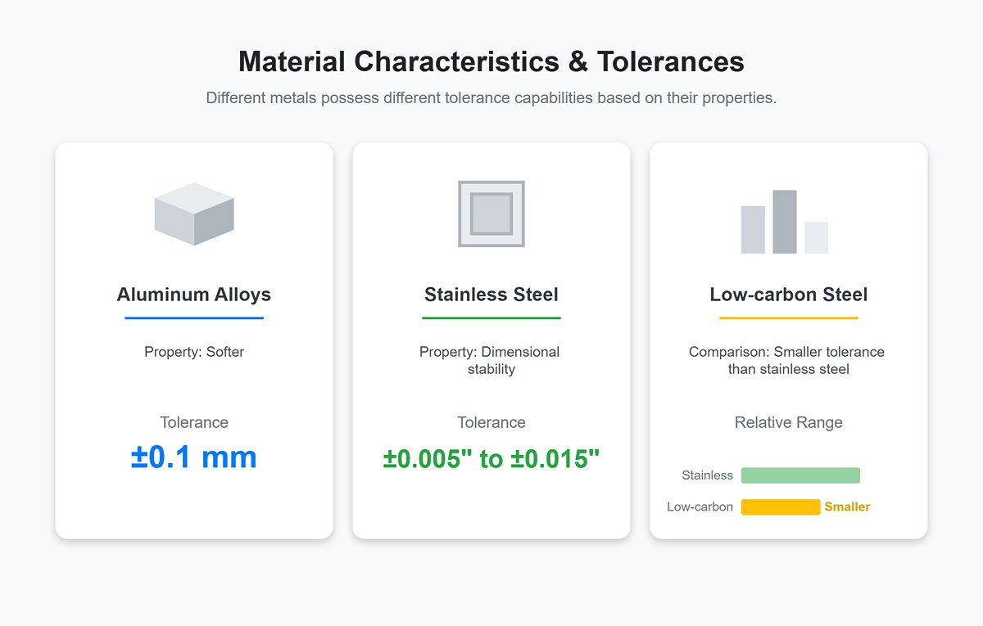The width and height of the screenshot is (983, 626).
Task: Click the green Stainless range bar
Action: tap(800, 475)
